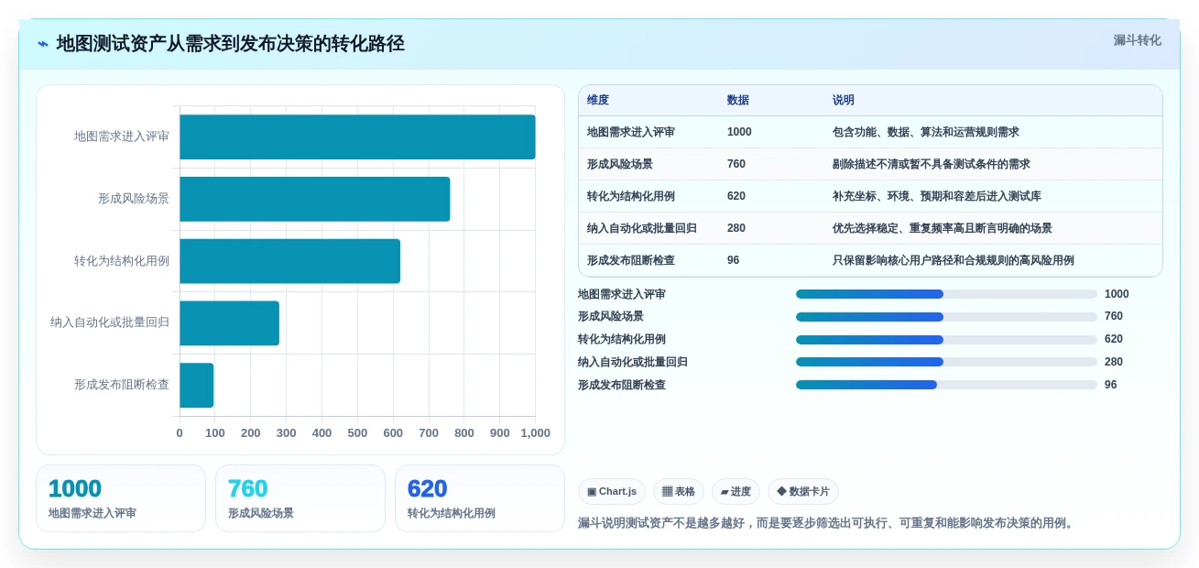Screen dimensions: 1199x568
Task: Click the 形成风险场景 chart bar
Action: [x=315, y=199]
